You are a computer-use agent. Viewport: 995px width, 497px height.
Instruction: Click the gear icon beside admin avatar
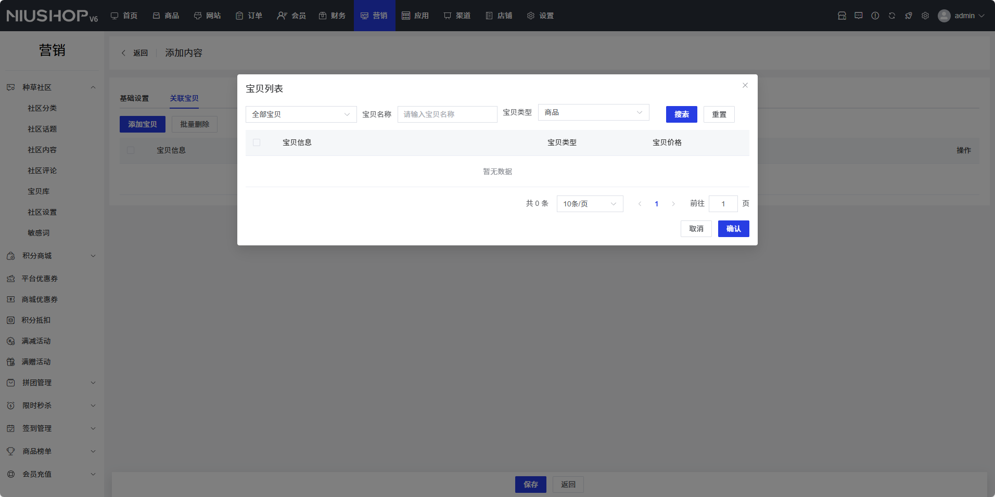tap(925, 16)
